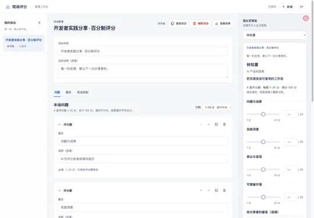Click the 查看结果 button
The height and width of the screenshot is (218, 314).
pyautogui.click(x=223, y=24)
